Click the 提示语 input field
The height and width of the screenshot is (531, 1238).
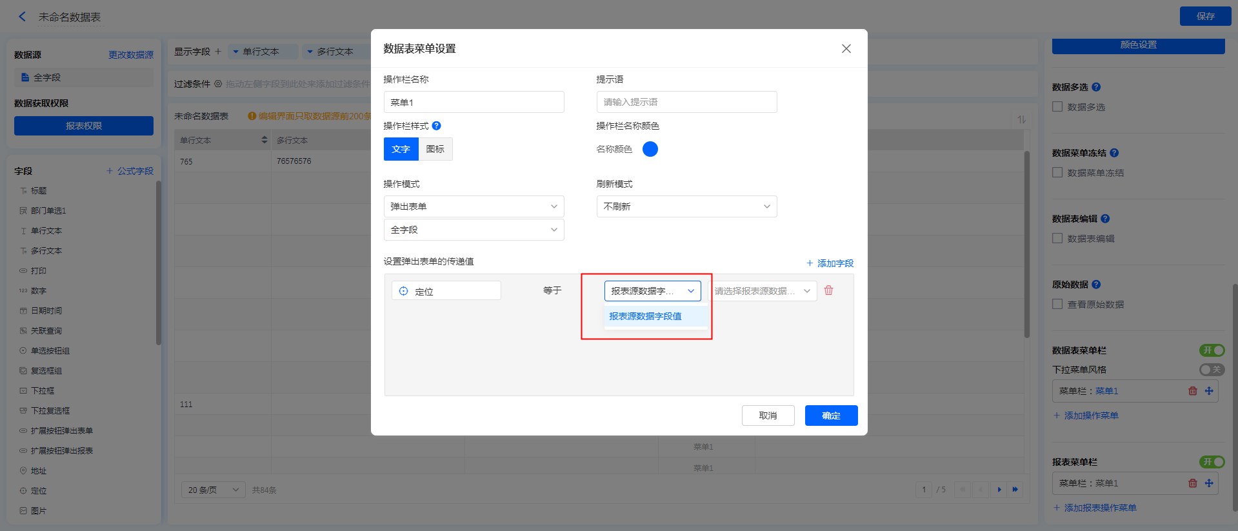coord(686,102)
